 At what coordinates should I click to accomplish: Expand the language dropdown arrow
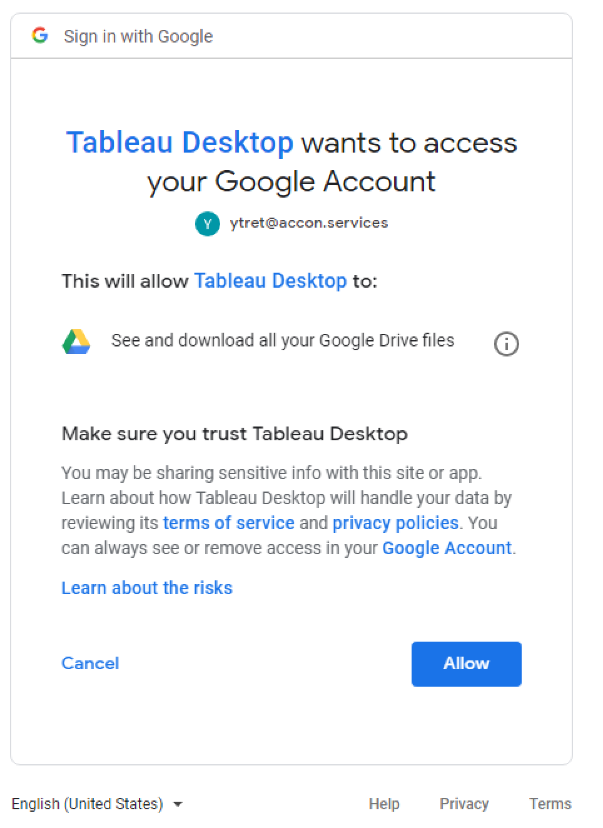pyautogui.click(x=178, y=804)
